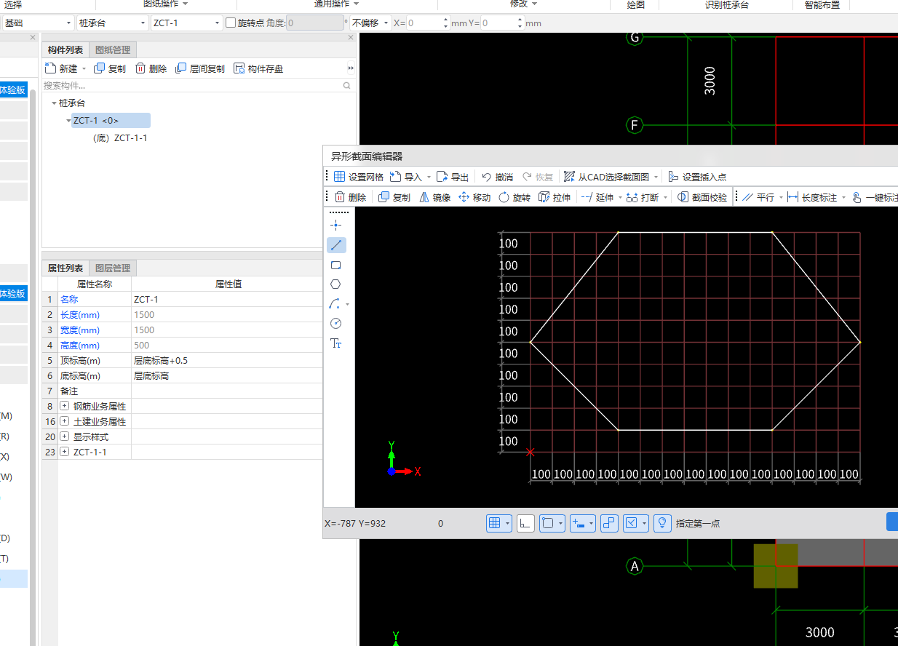Collapse the ZCT-1 <0> tree node
This screenshot has width=898, height=646.
pyautogui.click(x=68, y=121)
